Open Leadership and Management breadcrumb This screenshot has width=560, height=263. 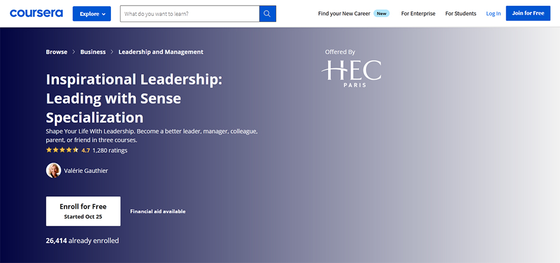pyautogui.click(x=161, y=52)
